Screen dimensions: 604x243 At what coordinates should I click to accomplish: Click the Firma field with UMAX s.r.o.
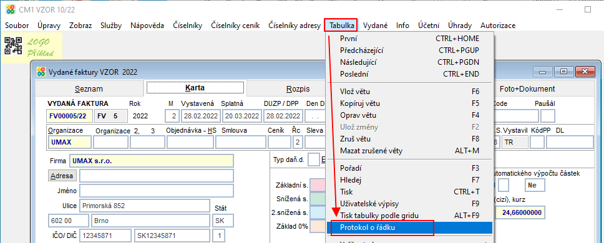(x=152, y=161)
